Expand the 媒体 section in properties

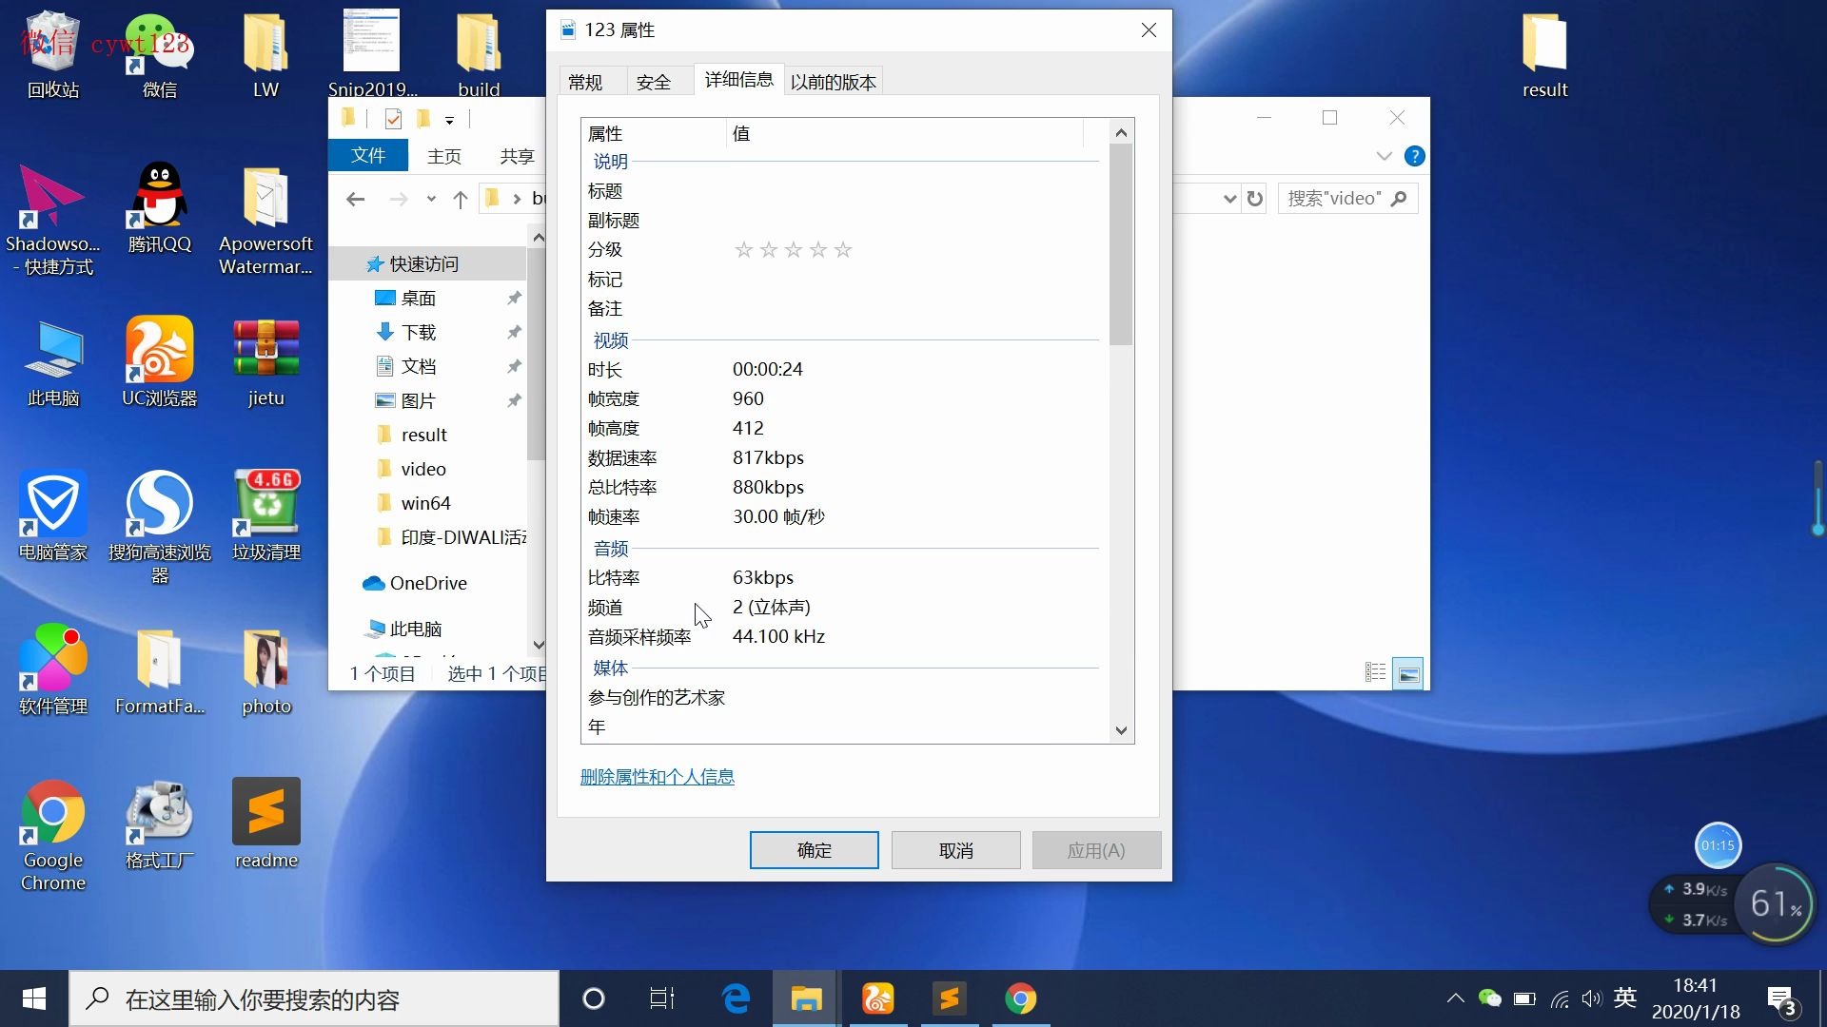(610, 666)
